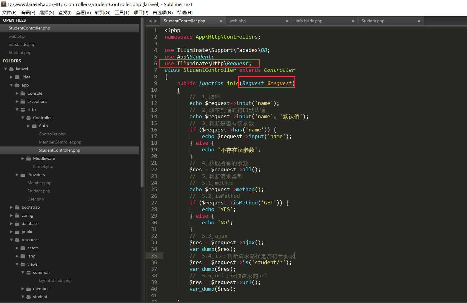Close the Student.php tab
Screen dimensions: 467x303
(419, 21)
